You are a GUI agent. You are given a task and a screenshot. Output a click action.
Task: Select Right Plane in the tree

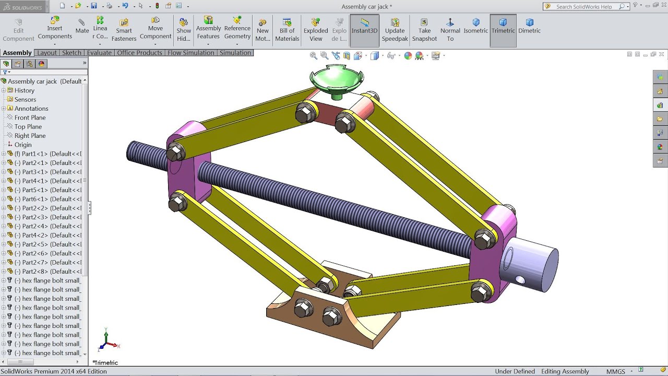click(30, 136)
